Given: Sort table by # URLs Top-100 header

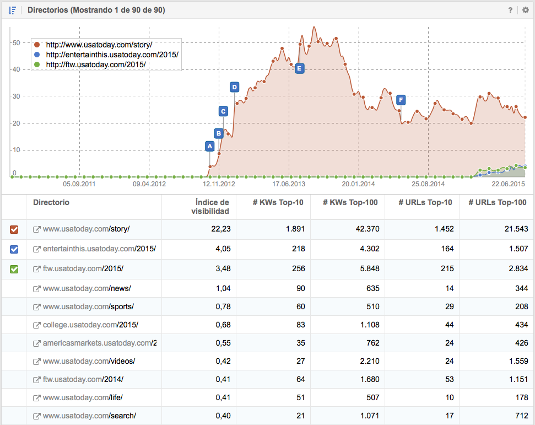Looking at the screenshot, I should (x=497, y=202).
